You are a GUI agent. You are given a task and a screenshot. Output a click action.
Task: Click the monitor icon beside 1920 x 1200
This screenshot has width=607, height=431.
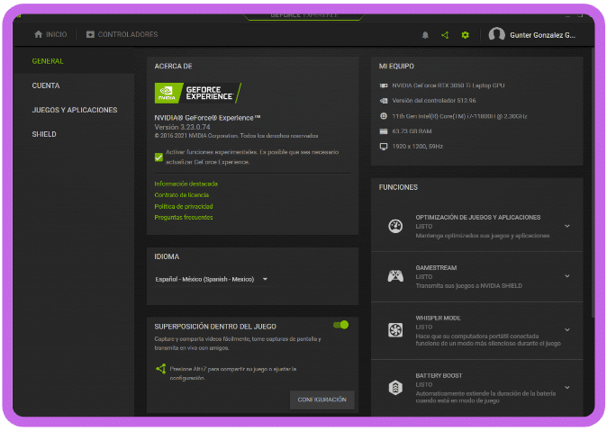click(x=384, y=147)
